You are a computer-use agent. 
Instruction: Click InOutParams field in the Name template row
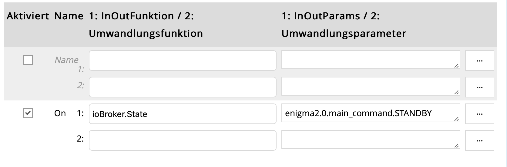[371, 60]
